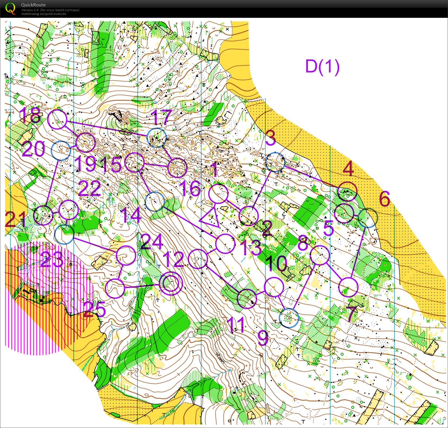Open the matstroeng.se/quickroute/en link
Screen dimensions: 448x428
pyautogui.click(x=44, y=14)
